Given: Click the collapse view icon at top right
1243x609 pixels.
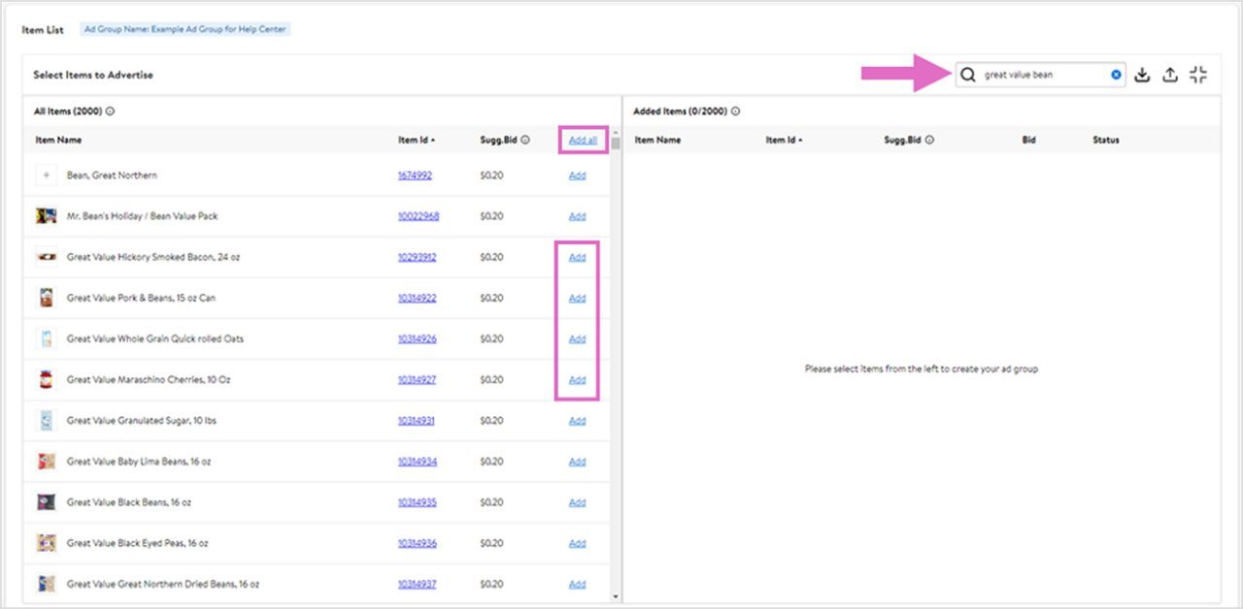Looking at the screenshot, I should (x=1197, y=74).
